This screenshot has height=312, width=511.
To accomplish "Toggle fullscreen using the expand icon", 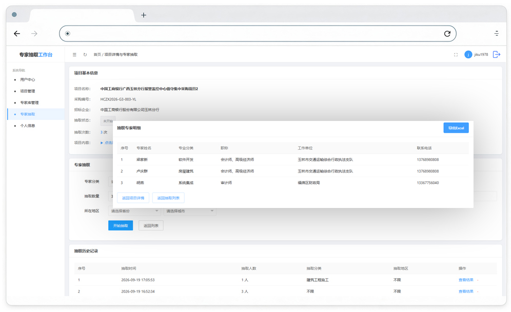I will coord(456,55).
